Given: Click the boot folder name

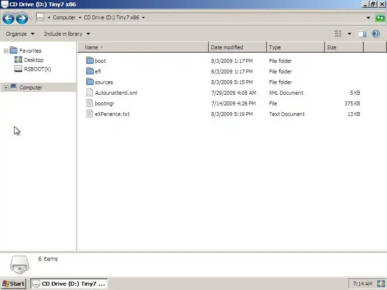Looking at the screenshot, I should [x=100, y=61].
